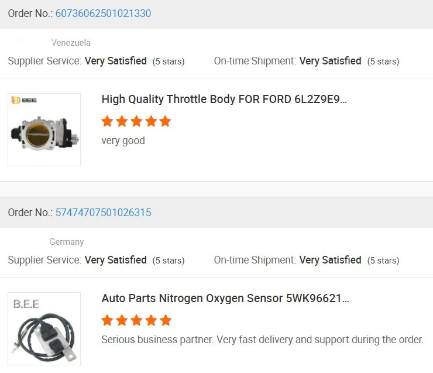
Task: Click the Germany country label
Action: 67,242
